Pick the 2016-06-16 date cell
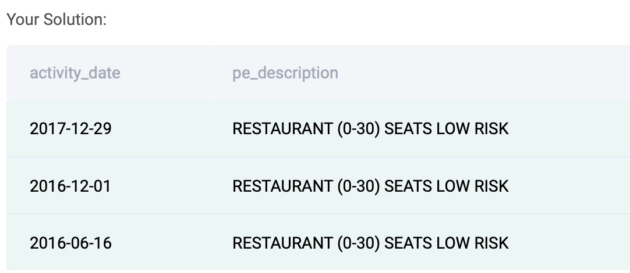The image size is (630, 273). click(x=70, y=243)
